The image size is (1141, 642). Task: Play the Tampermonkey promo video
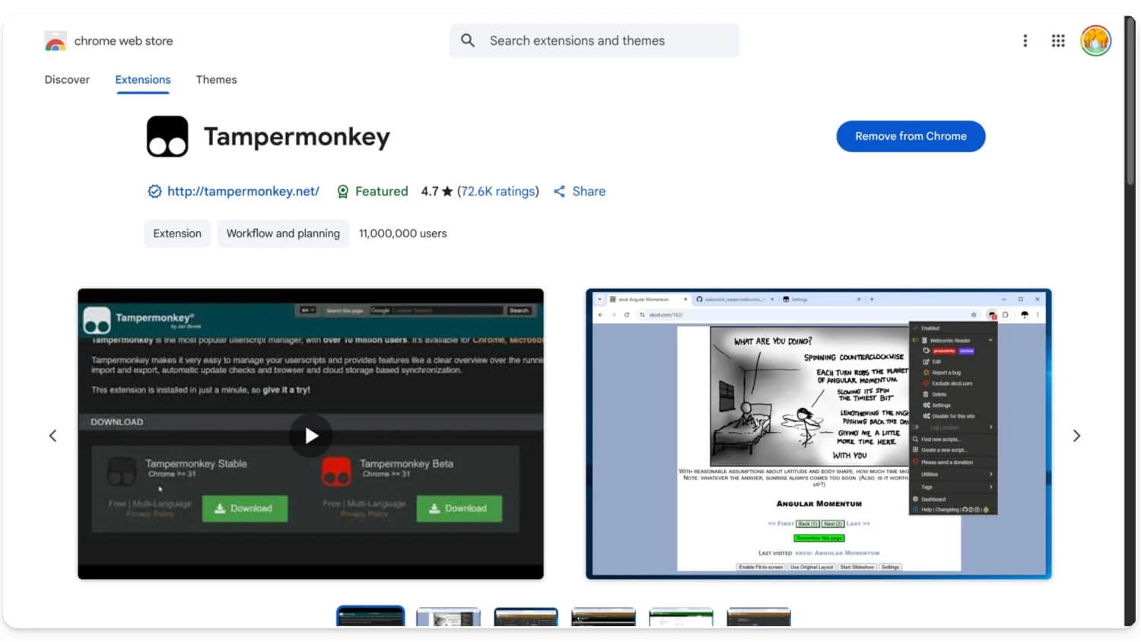310,435
